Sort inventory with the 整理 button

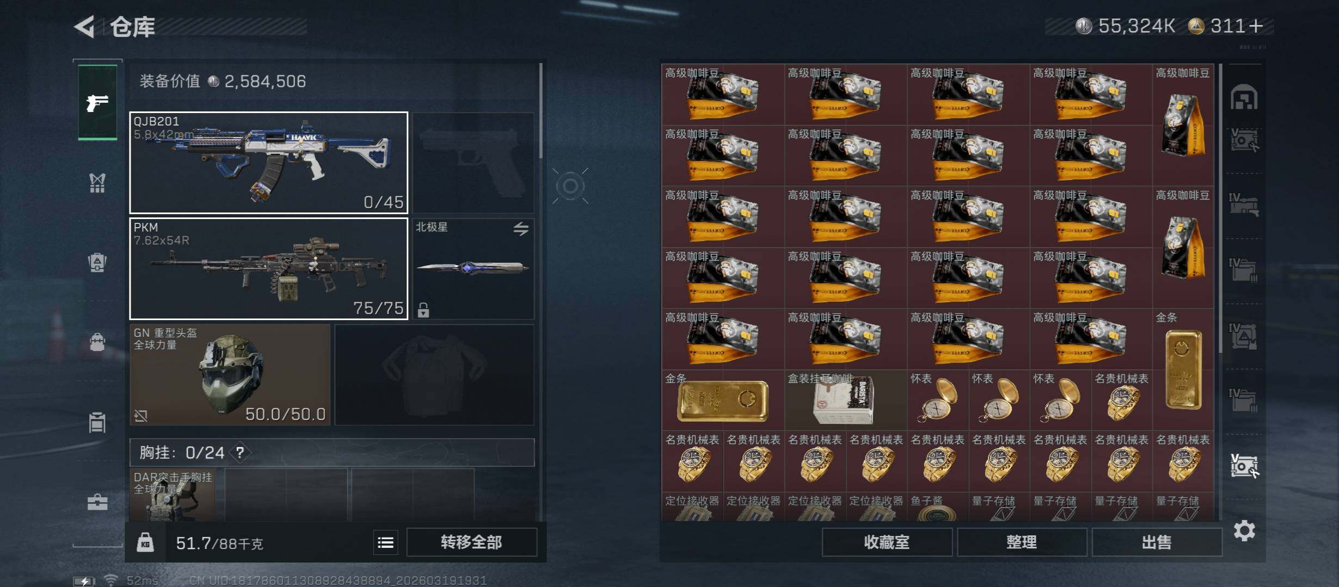[1022, 542]
